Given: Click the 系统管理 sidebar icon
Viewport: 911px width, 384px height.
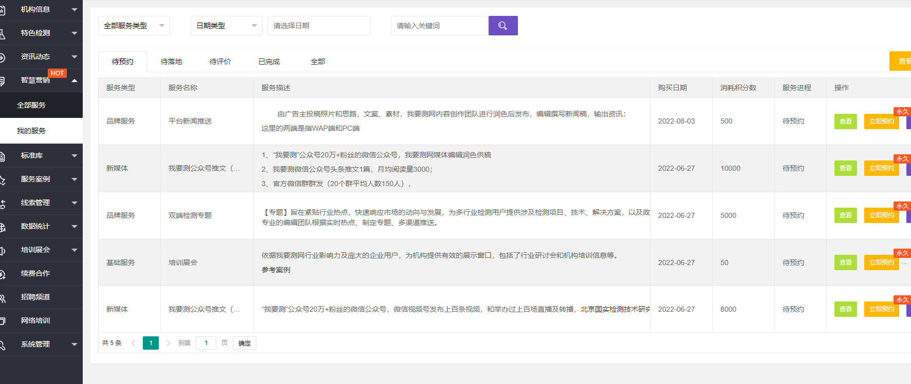Looking at the screenshot, I should tap(2, 345).
